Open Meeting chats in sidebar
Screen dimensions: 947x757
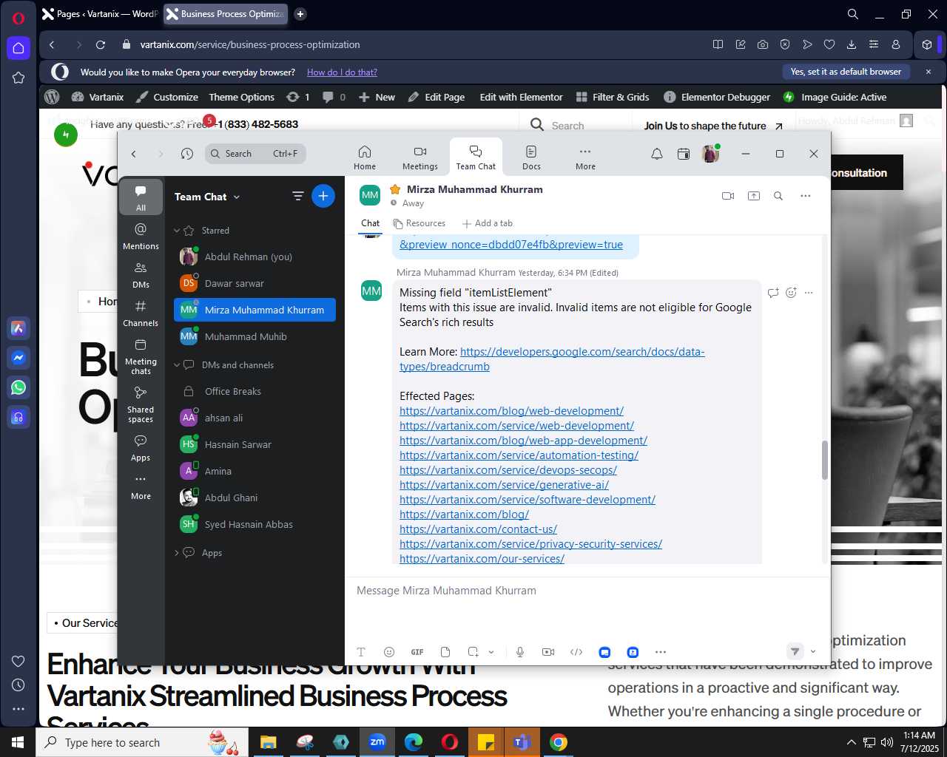click(x=141, y=356)
